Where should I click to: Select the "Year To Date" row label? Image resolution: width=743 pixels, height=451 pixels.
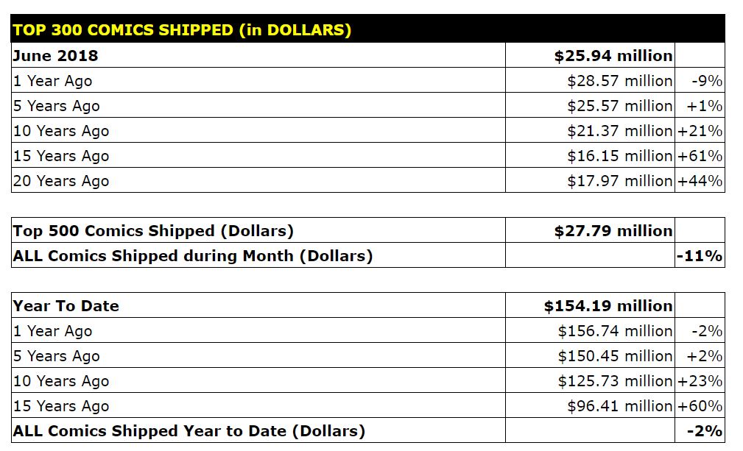[66, 306]
